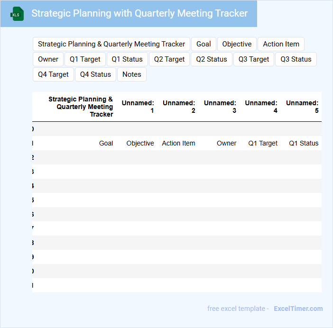Select the Action Item tag
Image resolution: width=333 pixels, height=328 pixels.
281,44
